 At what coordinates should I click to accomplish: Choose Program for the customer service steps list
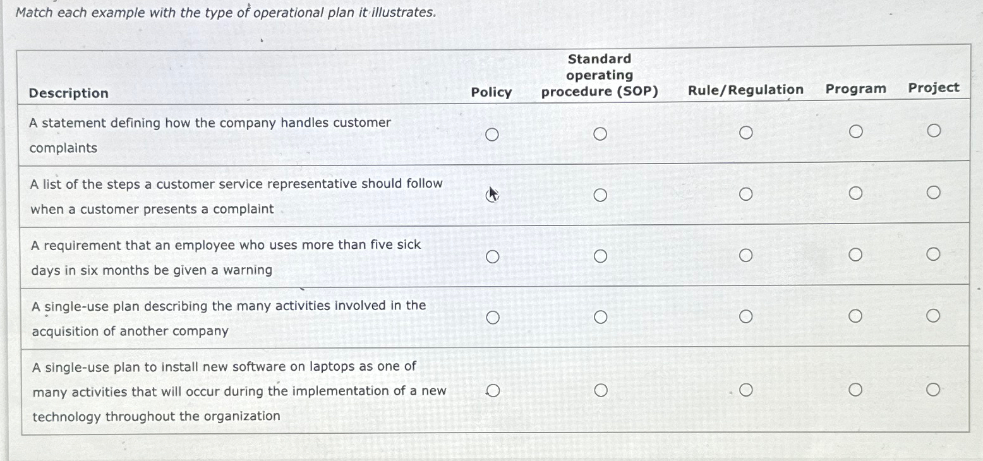(857, 193)
